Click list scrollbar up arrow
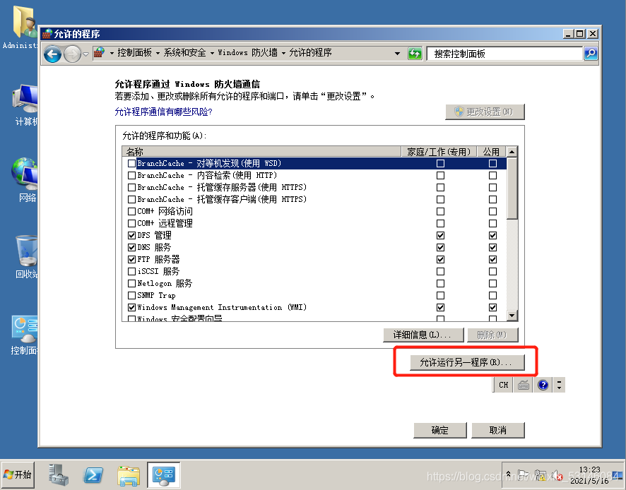 tap(512, 152)
